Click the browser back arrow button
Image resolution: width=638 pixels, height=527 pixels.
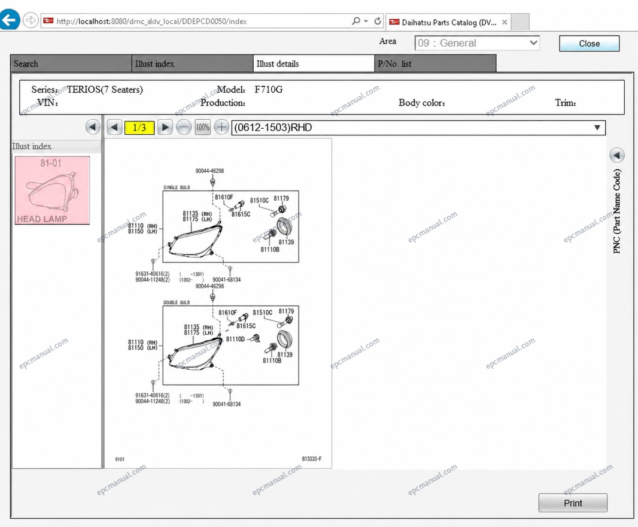pyautogui.click(x=9, y=20)
